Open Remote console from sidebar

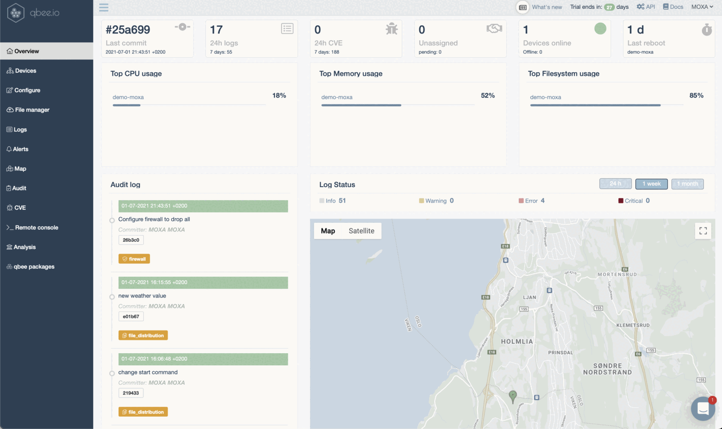tap(36, 227)
